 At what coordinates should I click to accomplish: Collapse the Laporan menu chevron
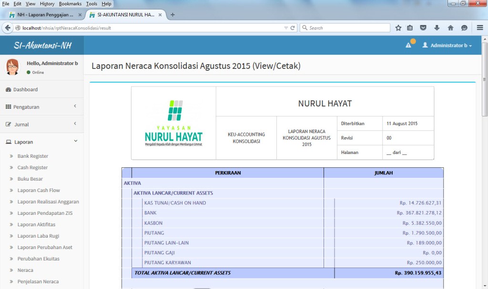75,141
